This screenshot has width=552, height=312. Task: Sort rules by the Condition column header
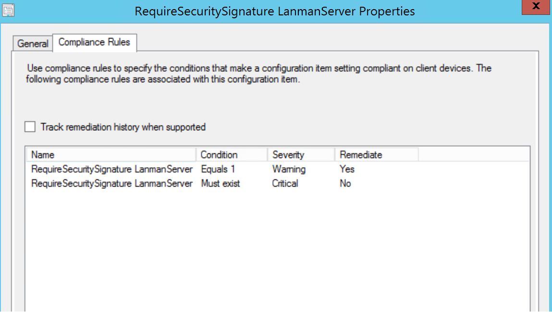click(219, 155)
